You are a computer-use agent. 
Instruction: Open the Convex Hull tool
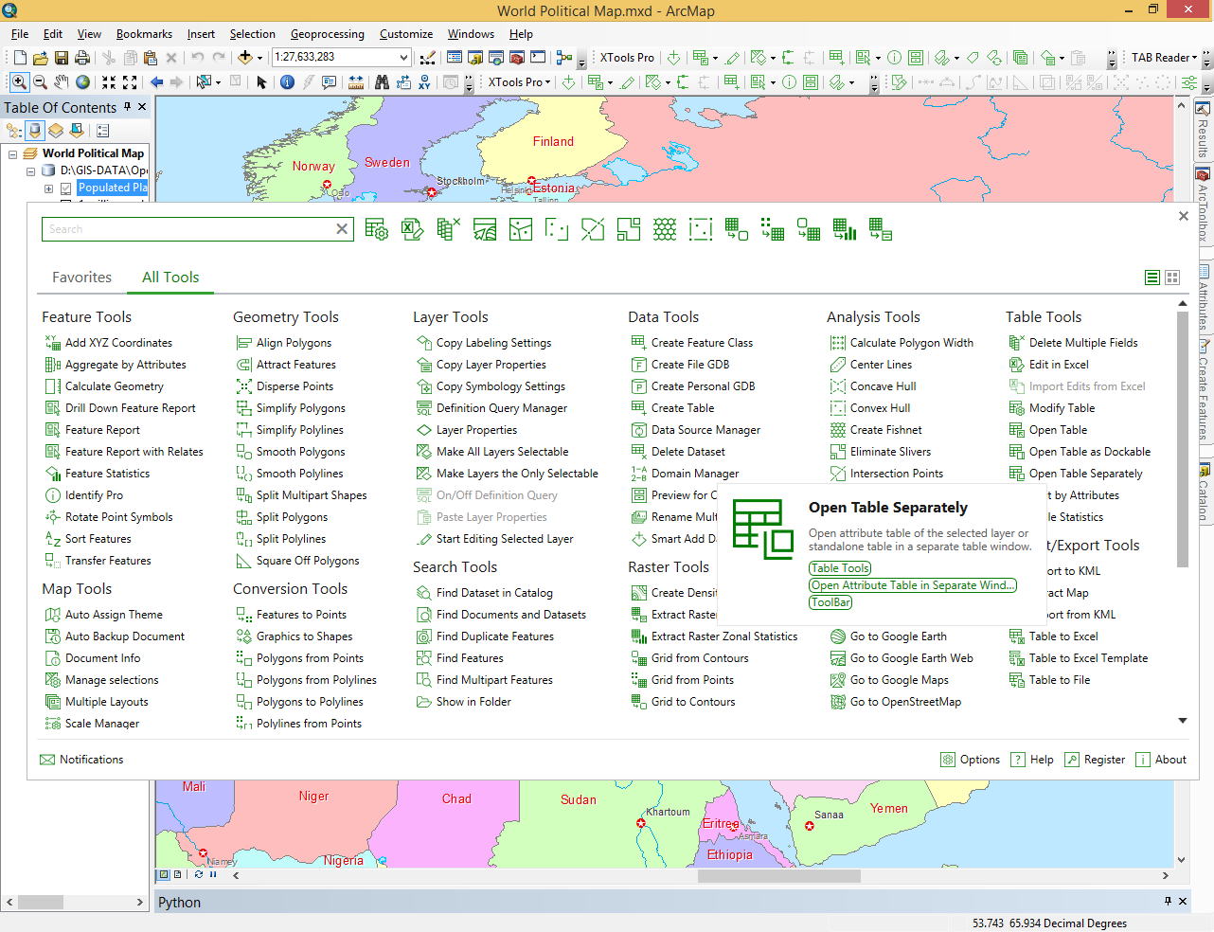coord(869,408)
